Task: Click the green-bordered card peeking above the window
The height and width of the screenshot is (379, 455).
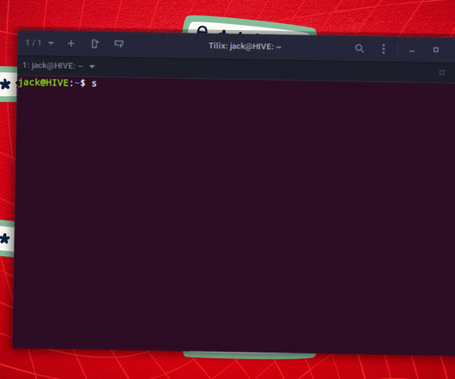Action: click(249, 26)
